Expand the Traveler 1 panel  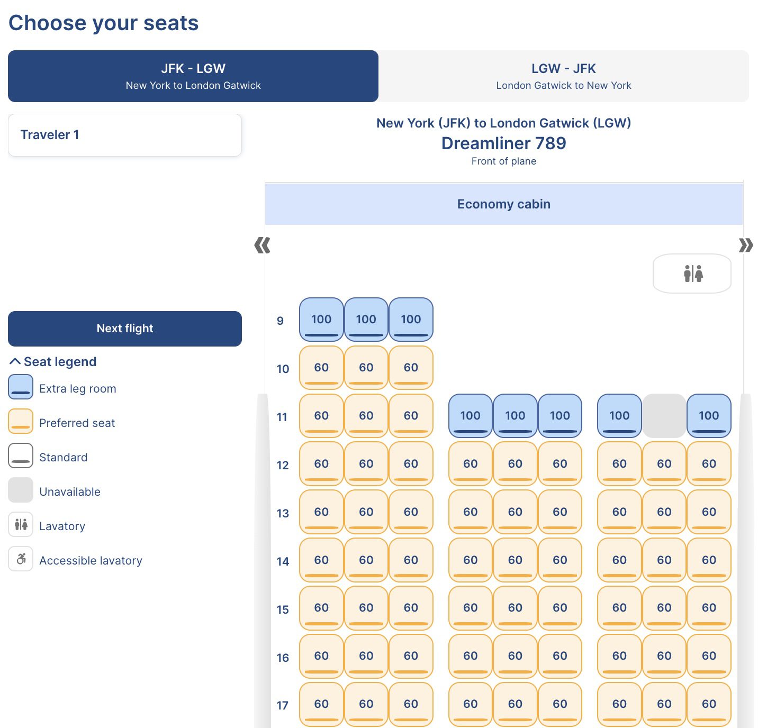point(124,135)
